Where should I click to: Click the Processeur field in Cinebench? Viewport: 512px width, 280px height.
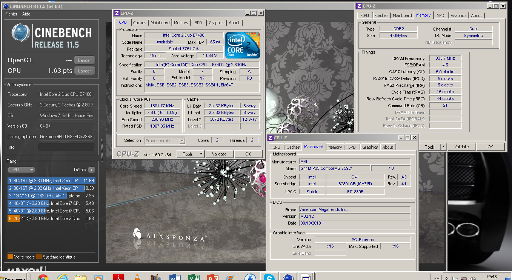pos(66,94)
